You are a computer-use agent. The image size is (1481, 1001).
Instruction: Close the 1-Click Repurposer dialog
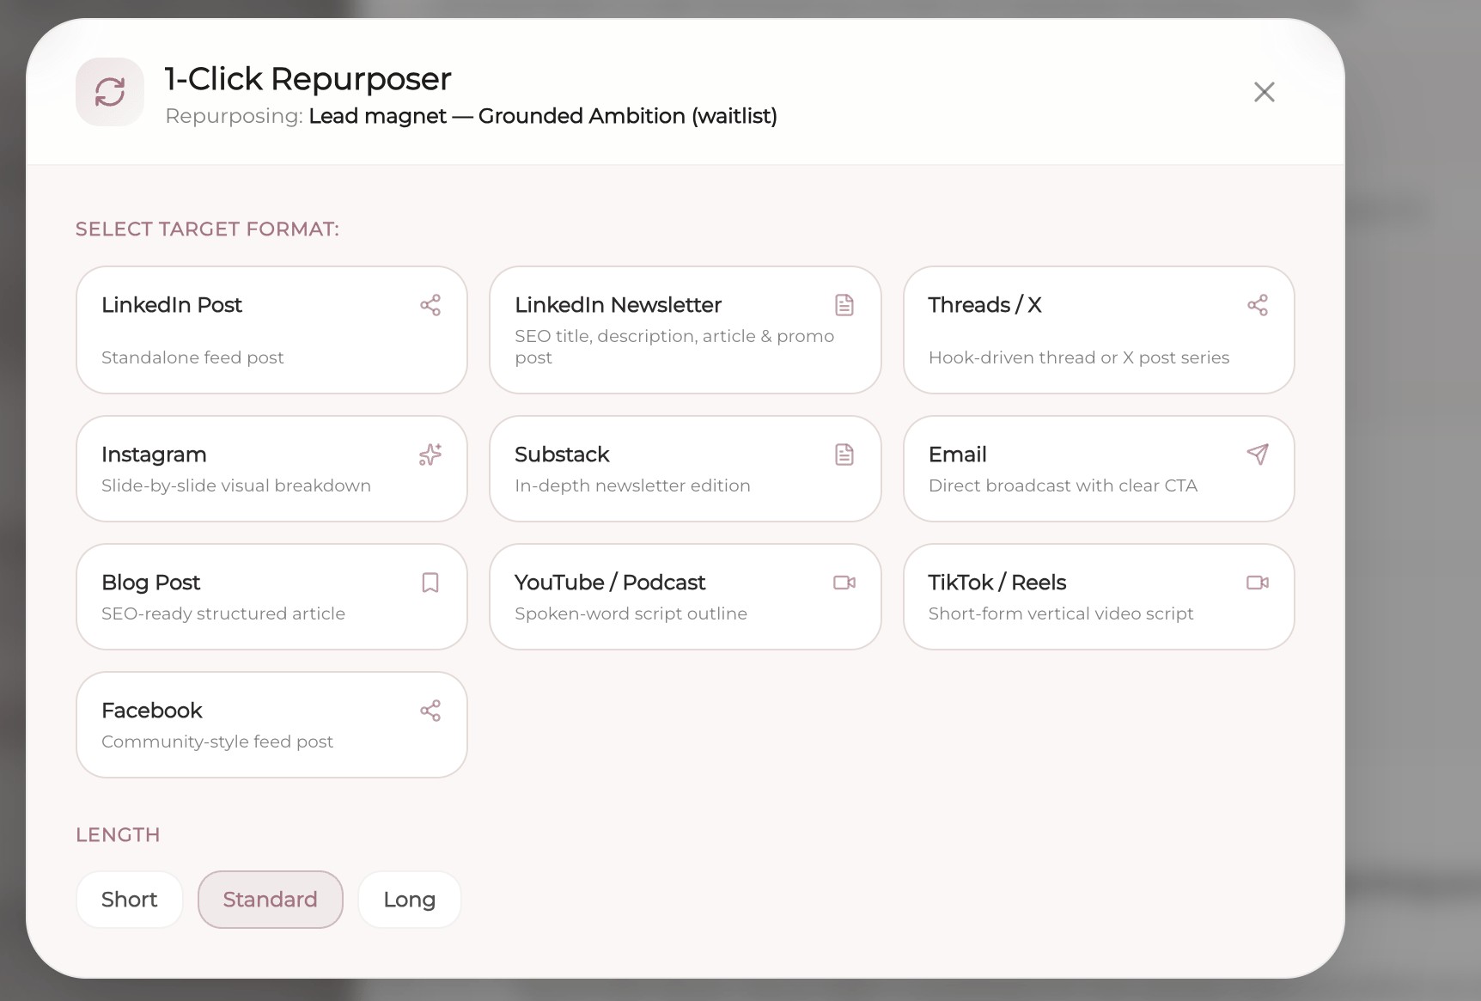pyautogui.click(x=1264, y=92)
